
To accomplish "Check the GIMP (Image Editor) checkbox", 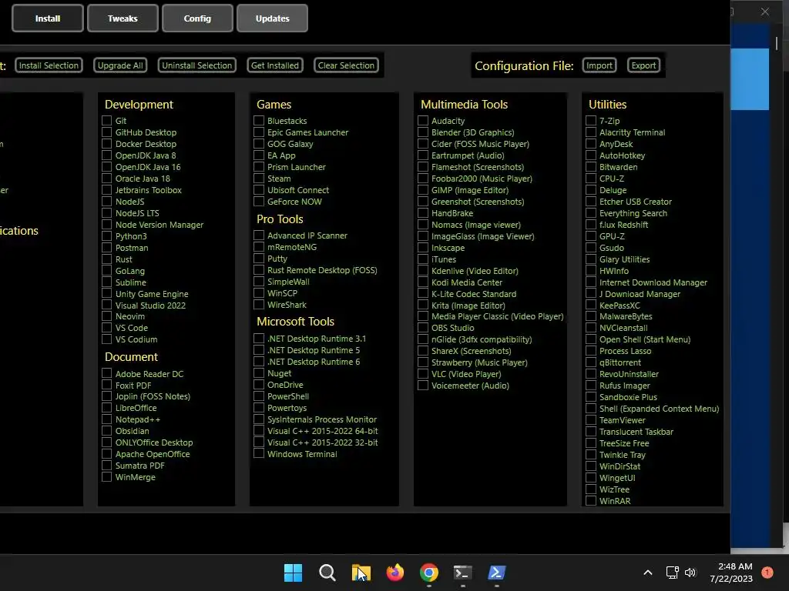I will pos(423,190).
